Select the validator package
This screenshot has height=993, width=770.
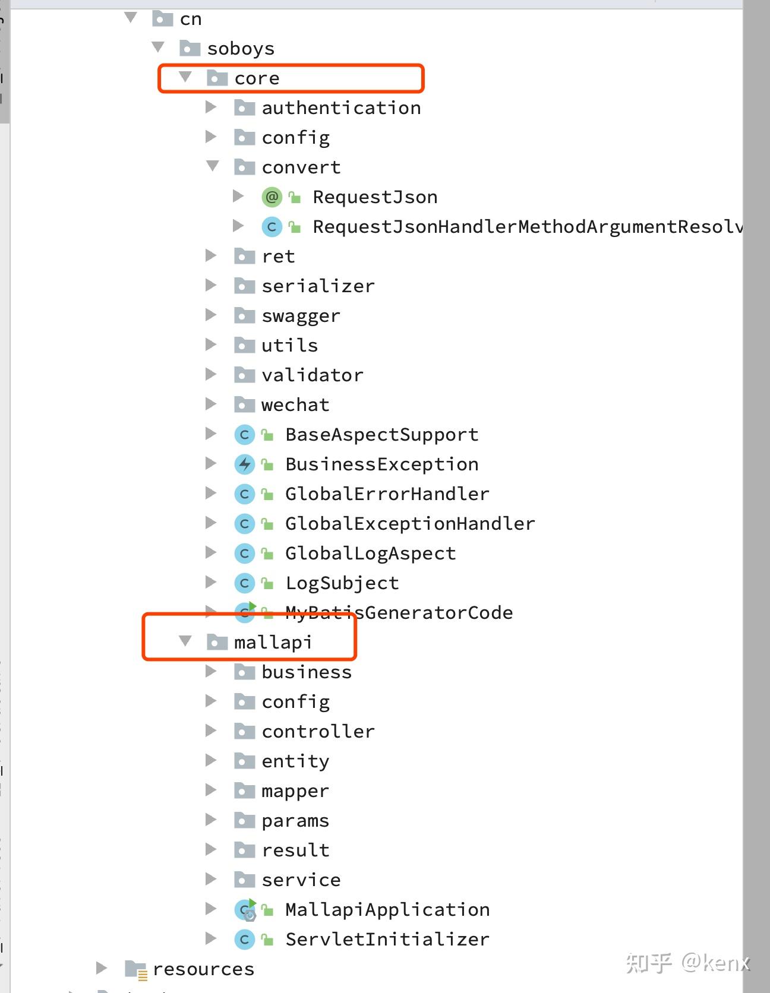pos(312,375)
